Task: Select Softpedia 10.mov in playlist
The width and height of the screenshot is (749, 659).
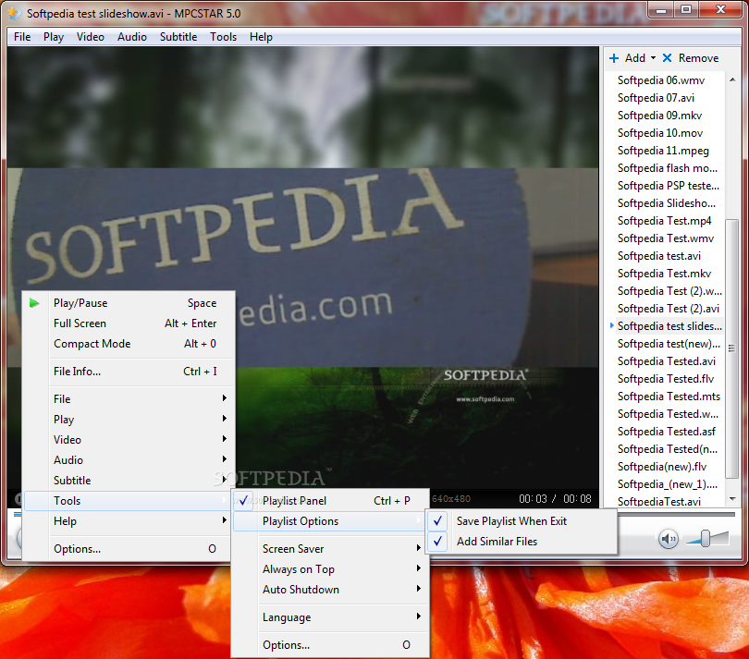Action: click(659, 133)
